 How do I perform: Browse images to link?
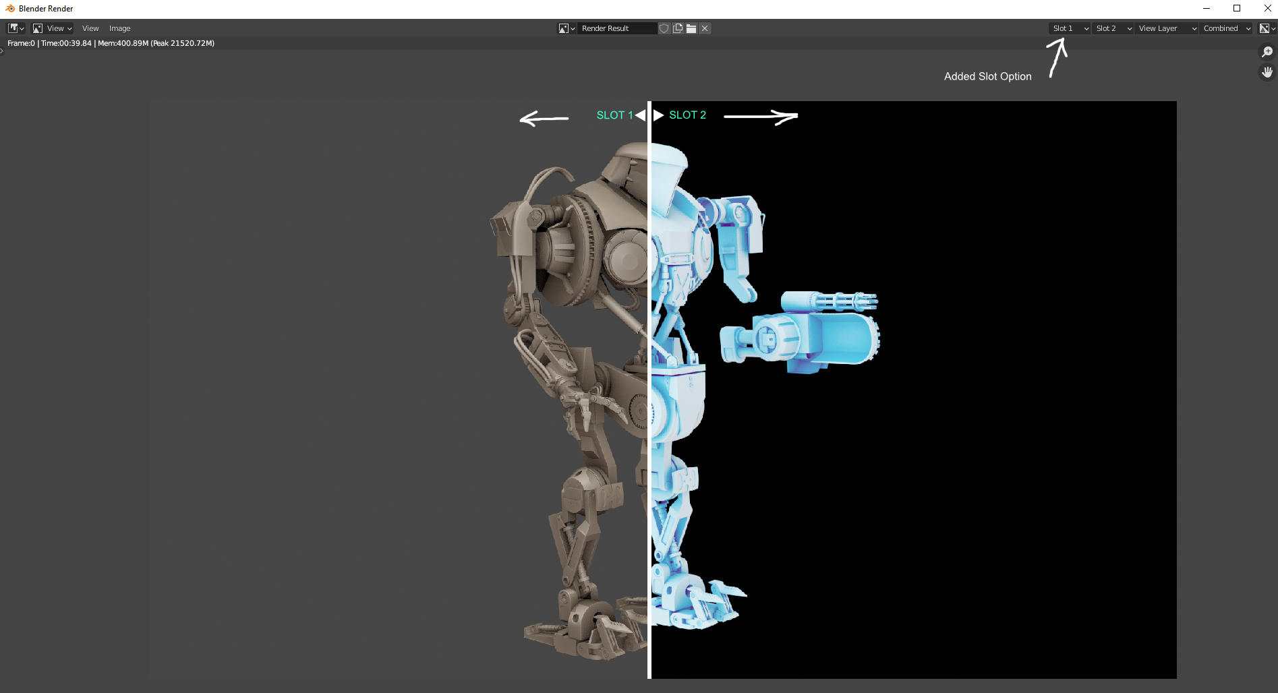click(567, 28)
